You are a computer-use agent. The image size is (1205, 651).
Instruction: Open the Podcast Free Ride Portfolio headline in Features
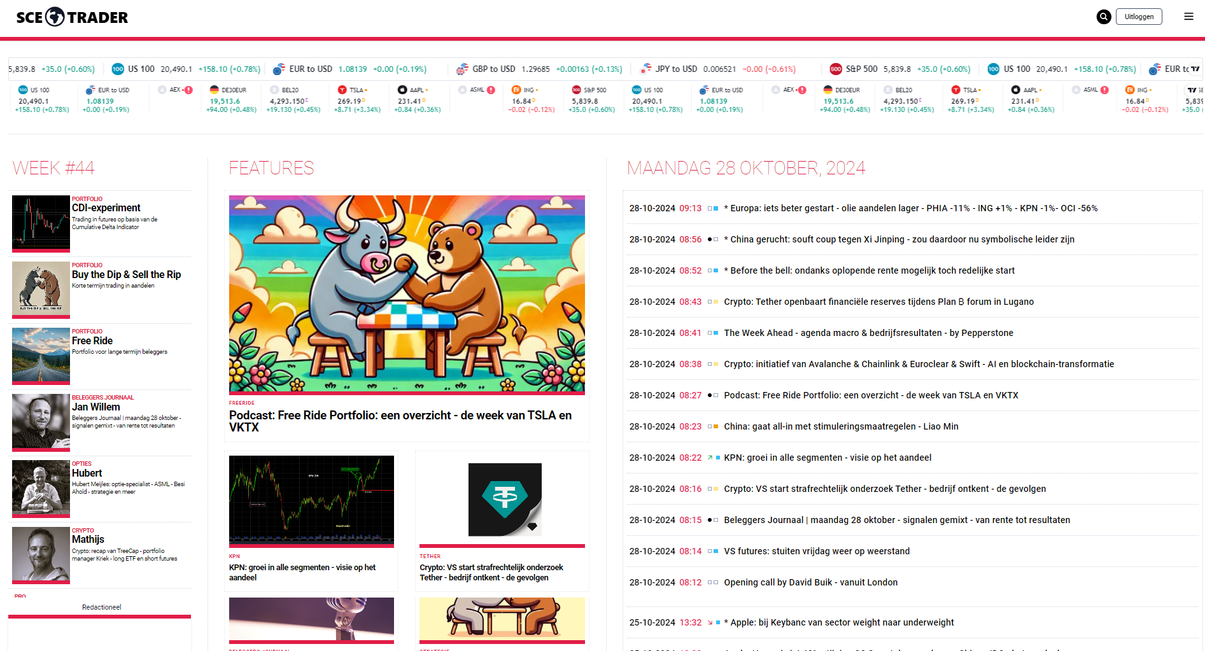(400, 421)
